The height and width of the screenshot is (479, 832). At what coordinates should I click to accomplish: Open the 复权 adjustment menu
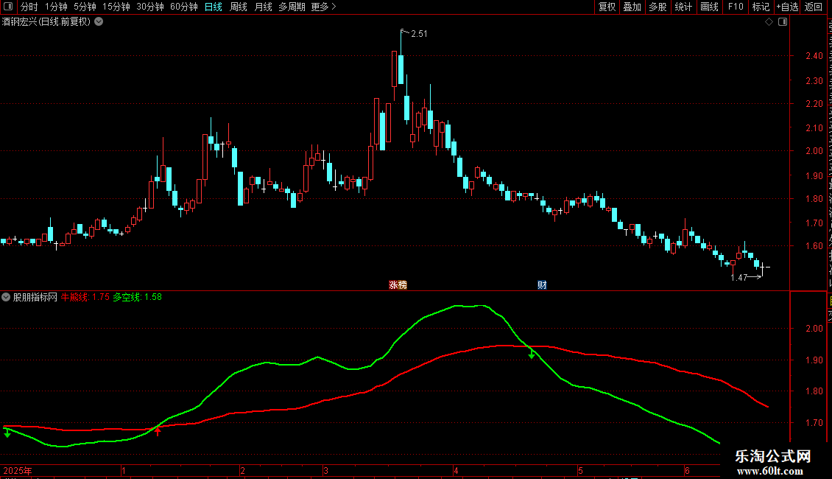607,7
